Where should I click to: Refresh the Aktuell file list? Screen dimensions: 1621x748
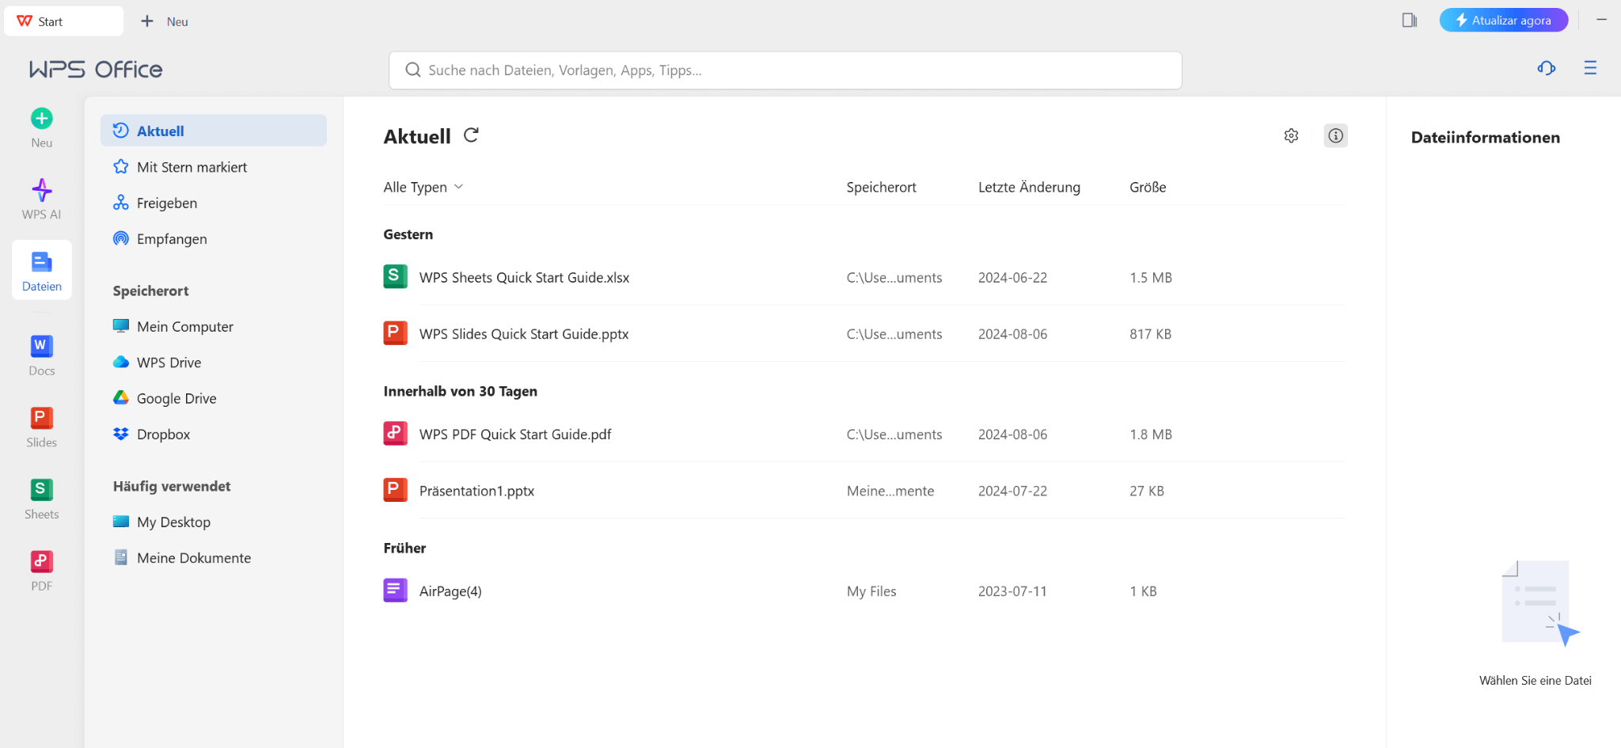pyautogui.click(x=471, y=135)
